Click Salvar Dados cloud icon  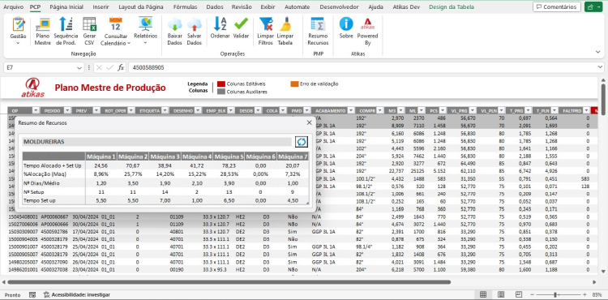pyautogui.click(x=195, y=24)
